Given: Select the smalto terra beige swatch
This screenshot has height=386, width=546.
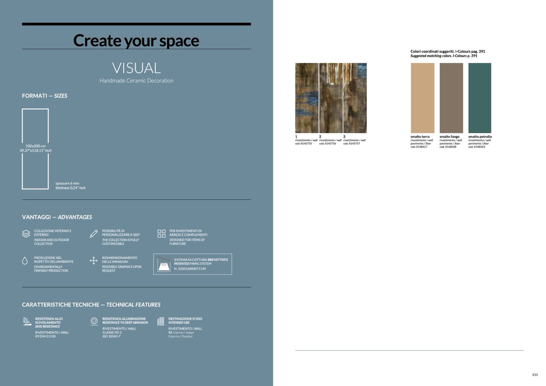Looking at the screenshot, I should pyautogui.click(x=422, y=98).
